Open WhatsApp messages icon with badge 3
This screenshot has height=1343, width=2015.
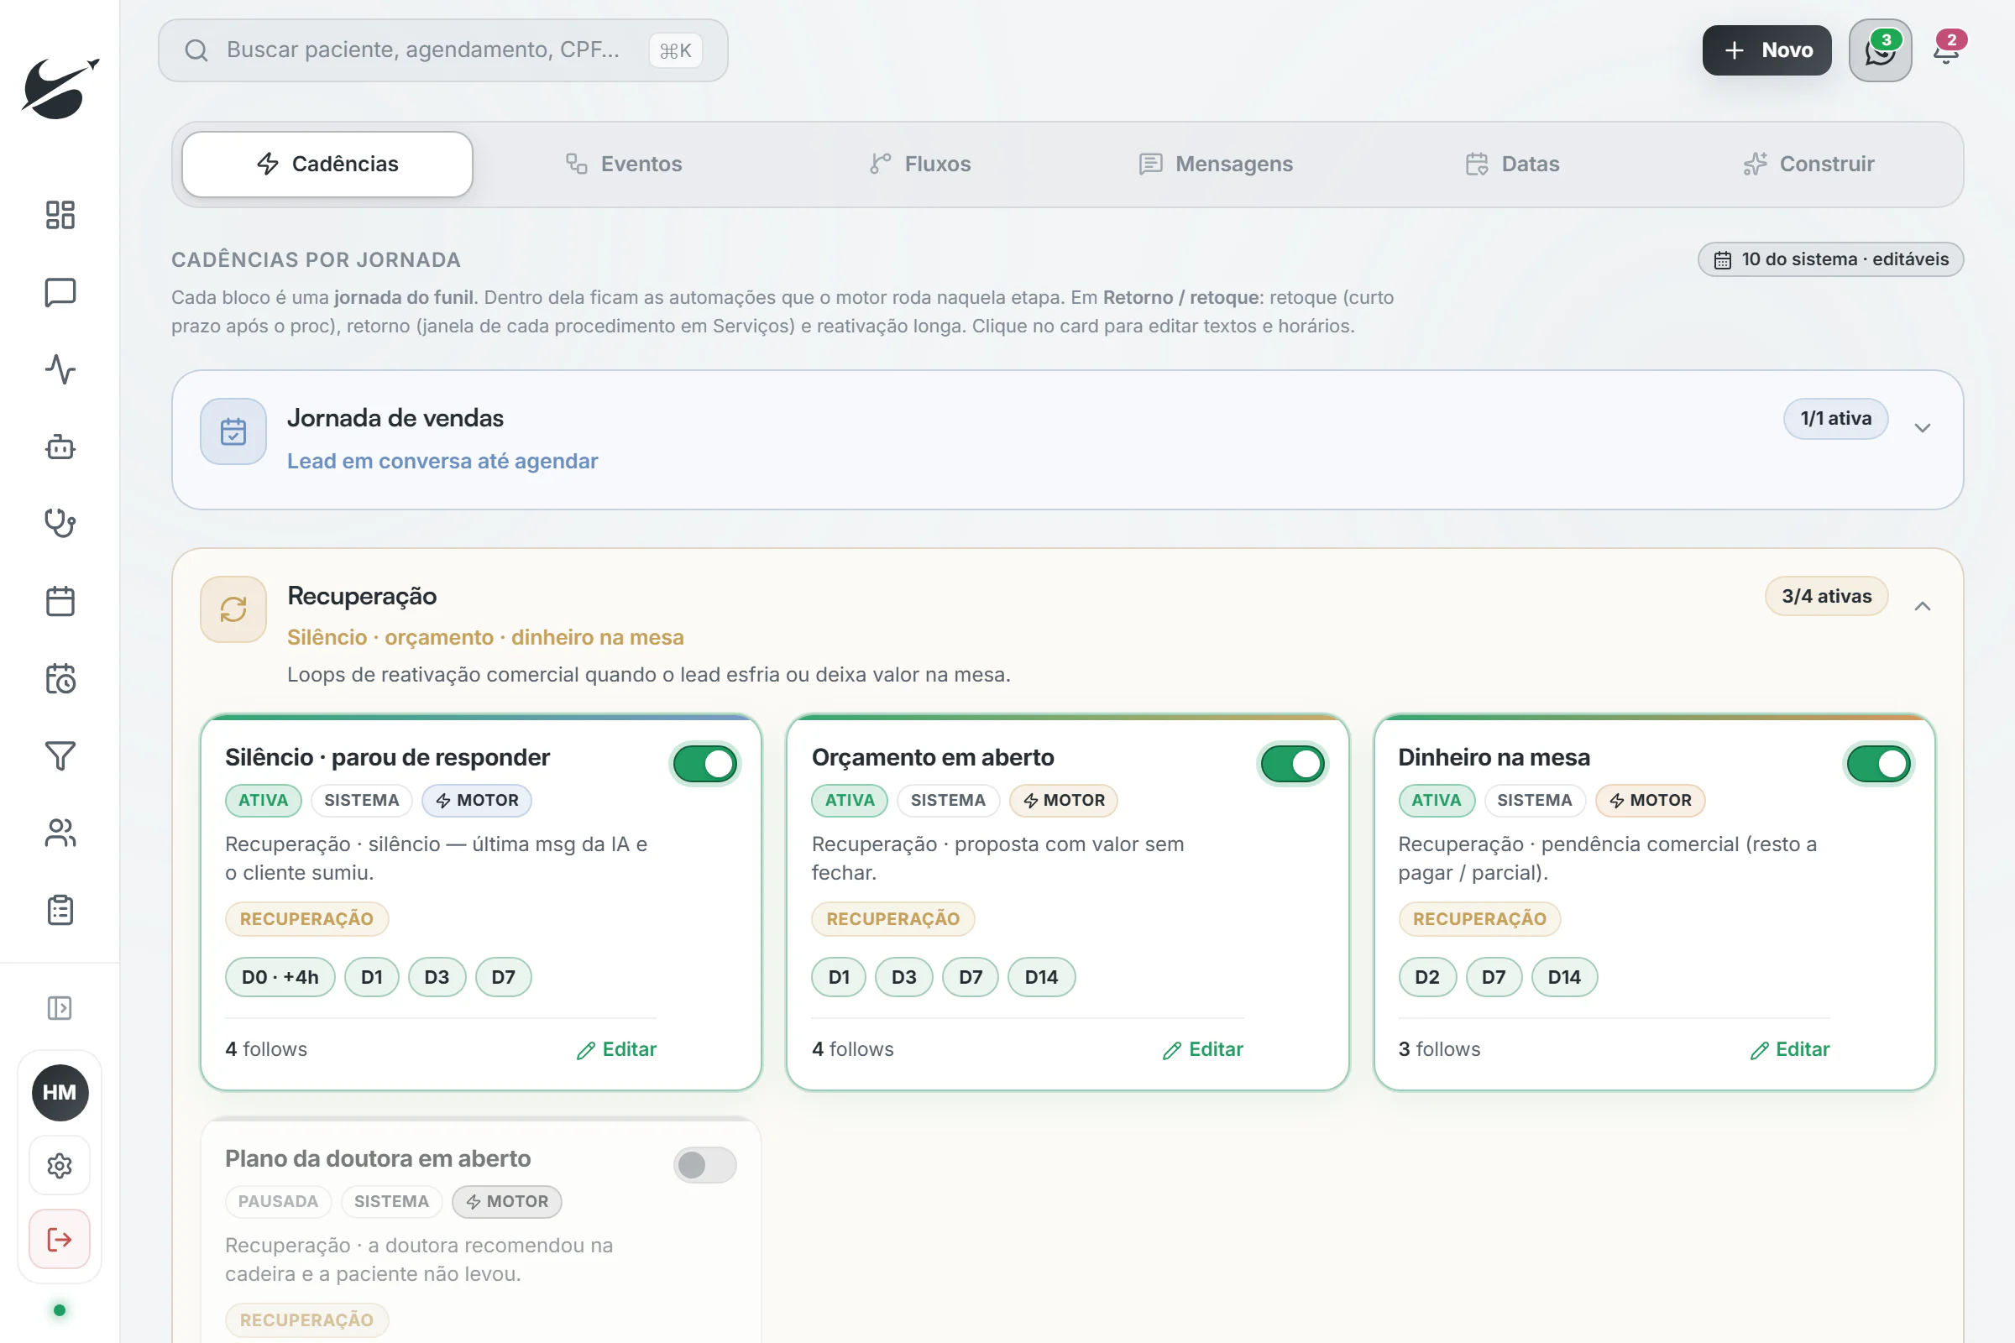pyautogui.click(x=1880, y=50)
